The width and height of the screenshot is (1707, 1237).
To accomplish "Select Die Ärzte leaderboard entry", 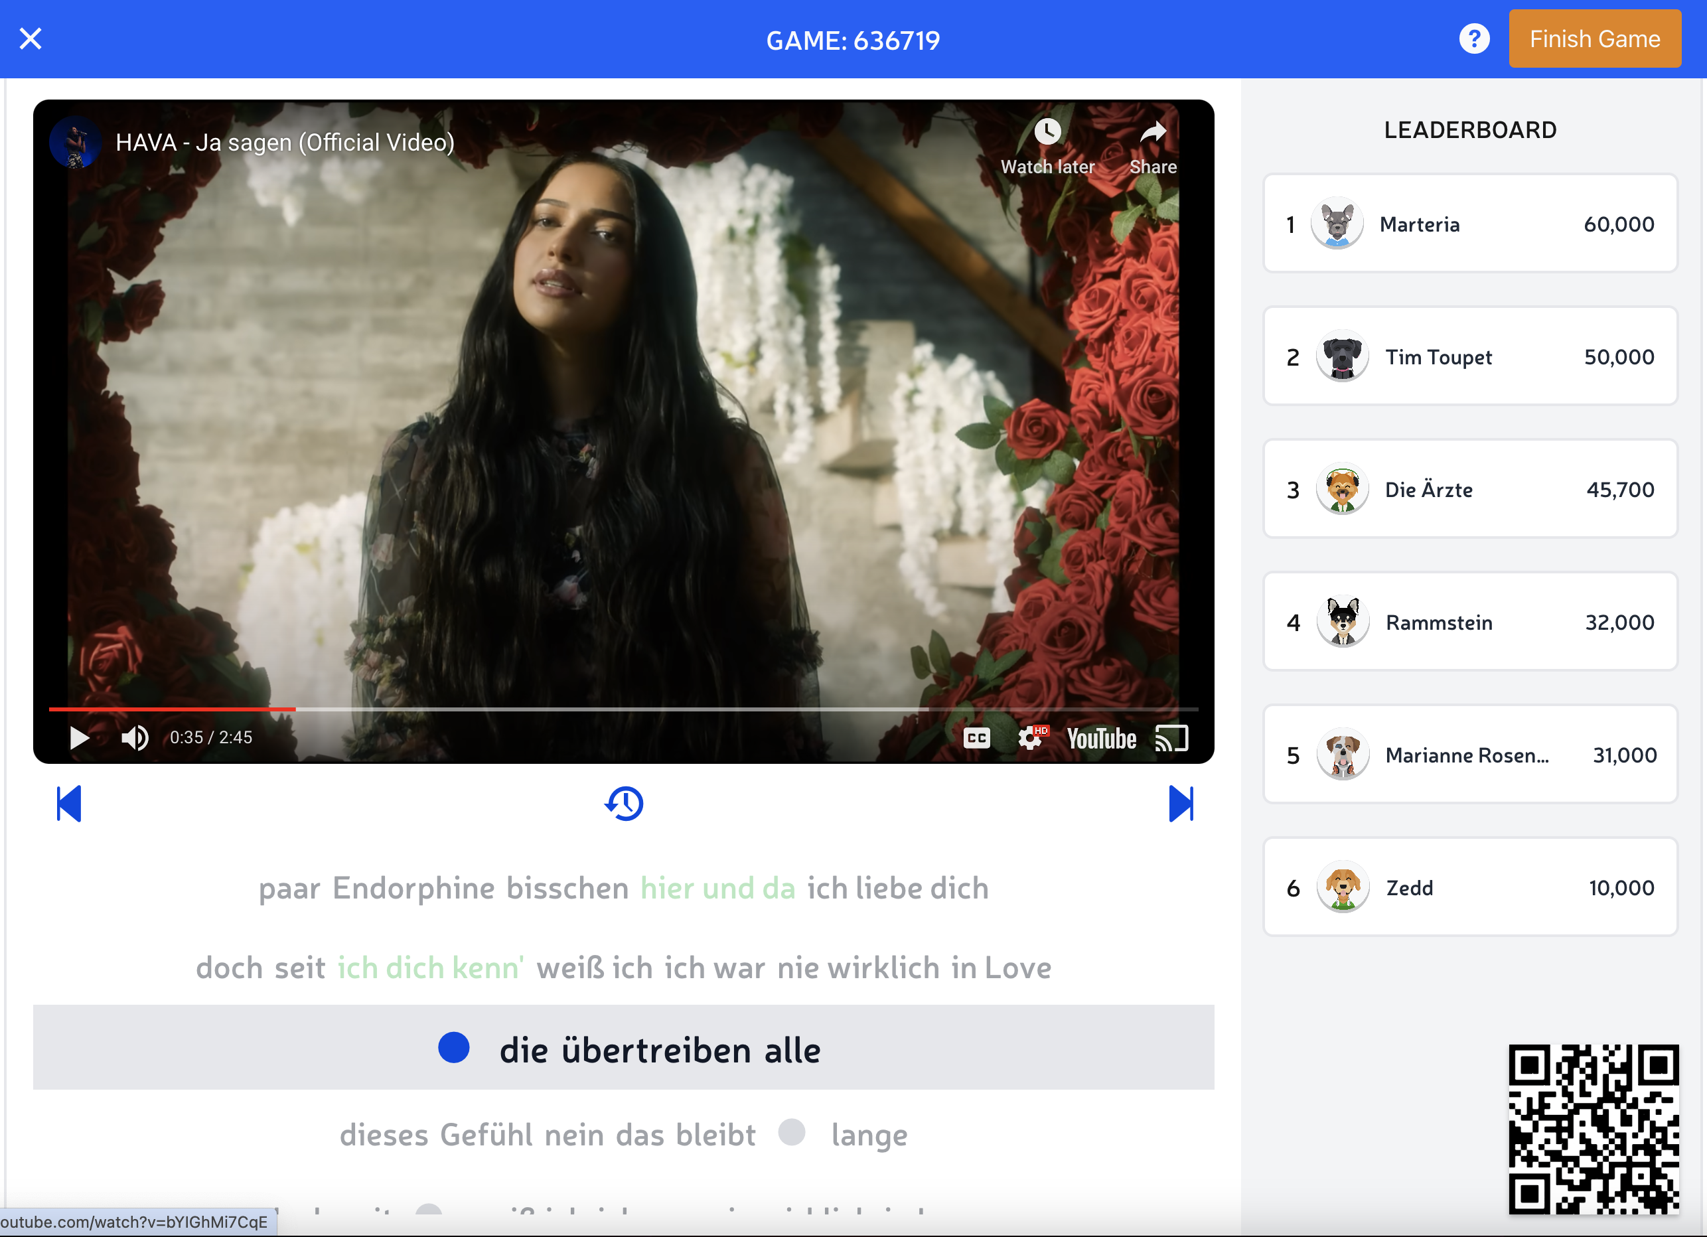I will click(1470, 489).
